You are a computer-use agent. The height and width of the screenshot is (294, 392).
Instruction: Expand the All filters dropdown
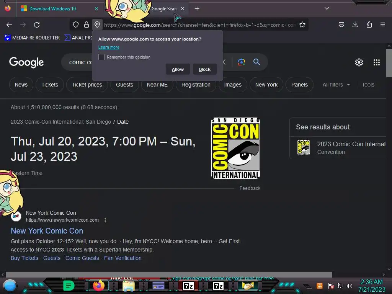pos(336,85)
